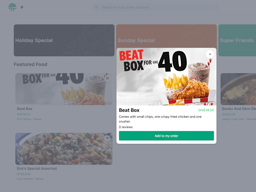Click cart icon on Beat Box card
Image resolution: width=256 pixels, height=192 pixels.
(x=107, y=78)
